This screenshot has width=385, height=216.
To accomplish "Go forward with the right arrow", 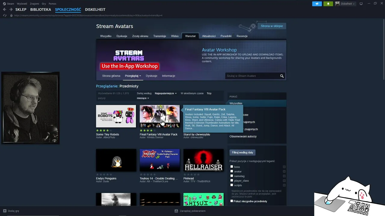I will pos(11,10).
